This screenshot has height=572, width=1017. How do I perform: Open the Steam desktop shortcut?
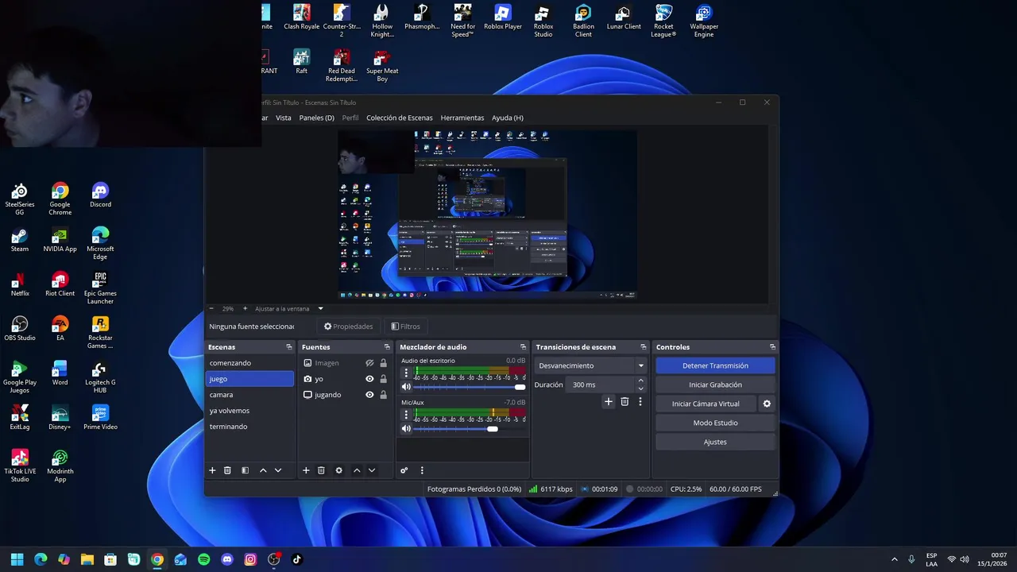[x=20, y=239]
